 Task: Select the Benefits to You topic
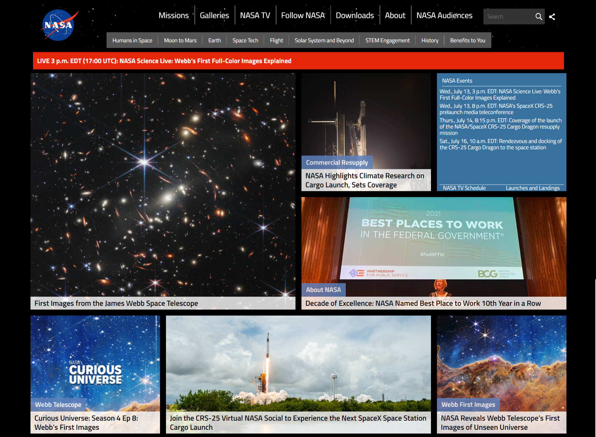click(x=467, y=40)
